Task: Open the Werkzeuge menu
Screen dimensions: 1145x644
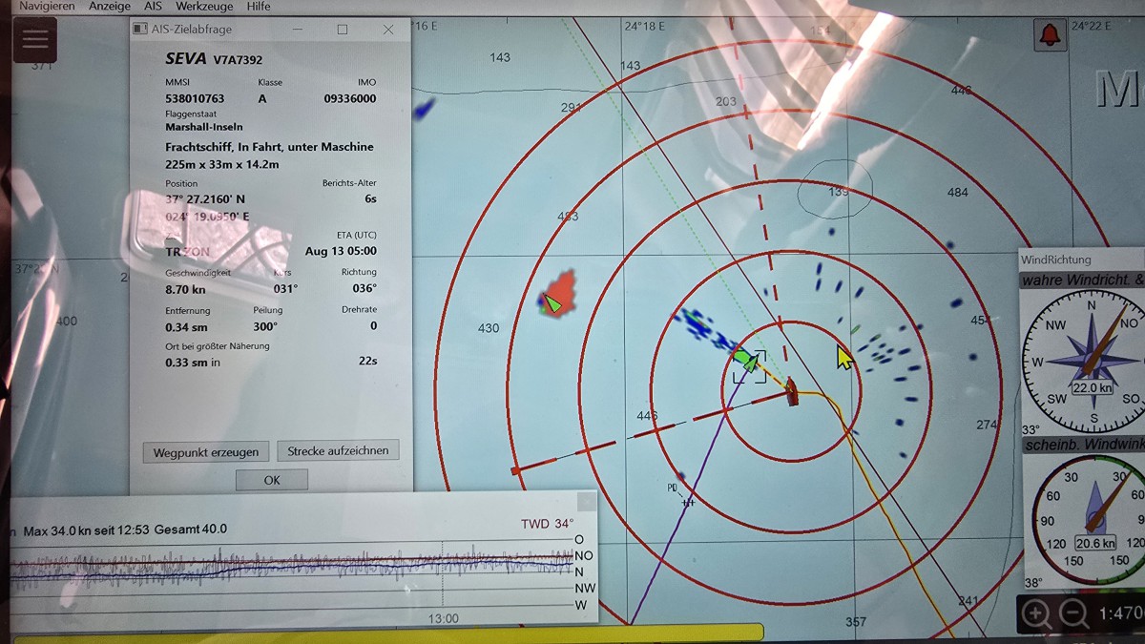Action: click(204, 6)
